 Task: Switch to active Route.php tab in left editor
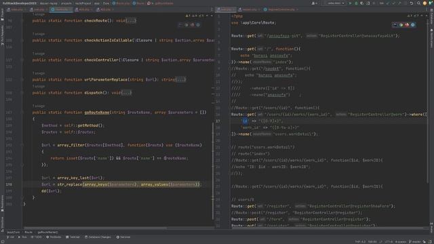coord(61,9)
